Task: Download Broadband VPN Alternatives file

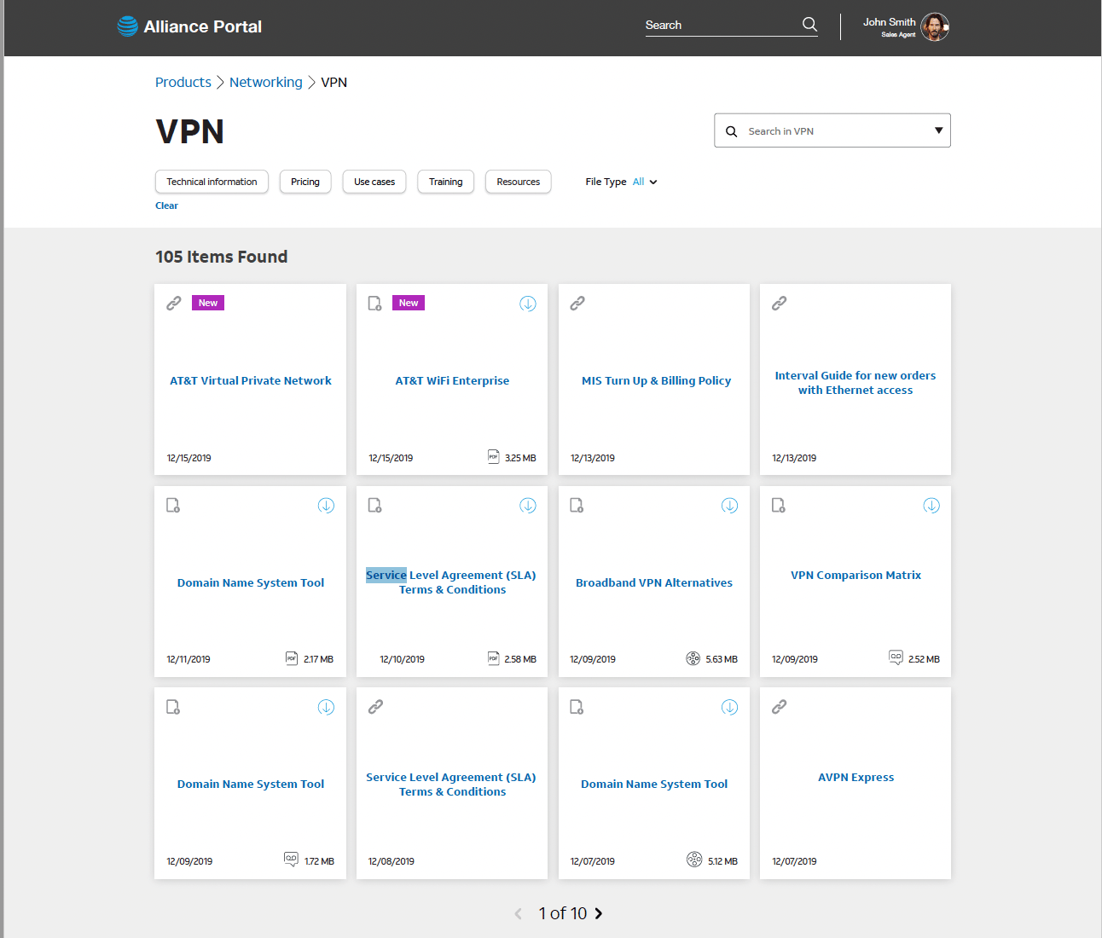Action: coord(729,506)
